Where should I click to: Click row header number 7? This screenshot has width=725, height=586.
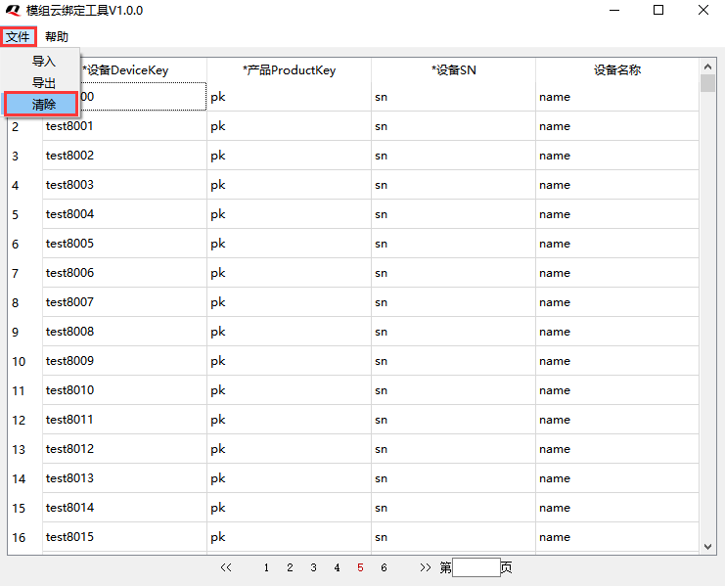25,273
